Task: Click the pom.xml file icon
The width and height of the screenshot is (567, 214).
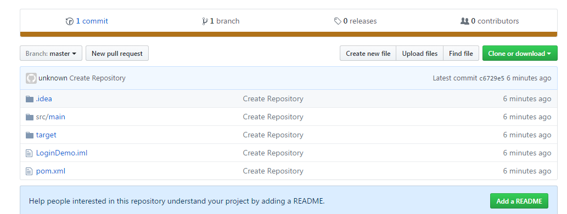Action: pyautogui.click(x=29, y=171)
